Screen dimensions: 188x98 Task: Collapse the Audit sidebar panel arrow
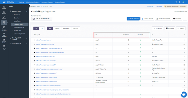[29, 6]
